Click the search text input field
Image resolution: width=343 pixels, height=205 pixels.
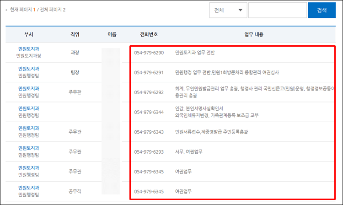tap(278, 10)
